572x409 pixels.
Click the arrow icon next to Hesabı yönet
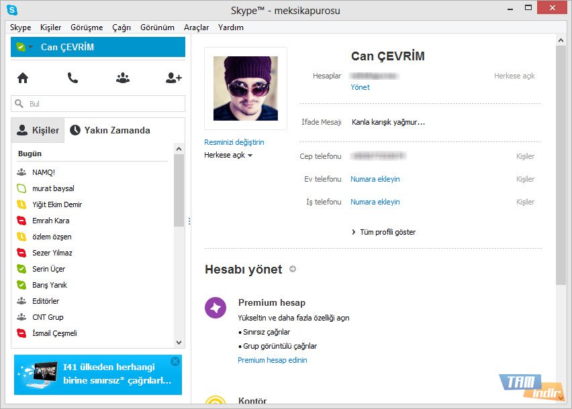292,270
